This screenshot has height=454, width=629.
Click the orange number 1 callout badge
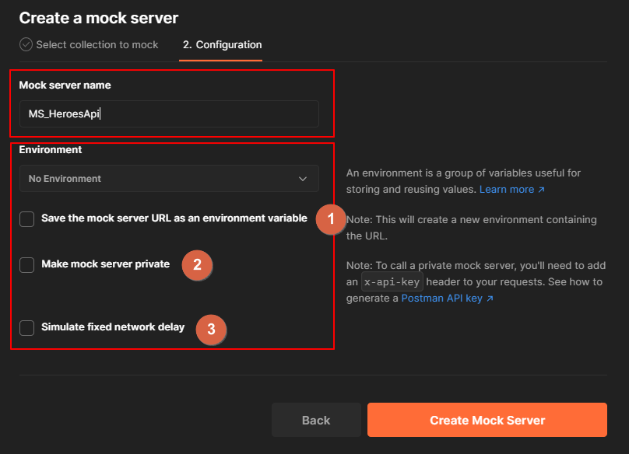tap(331, 219)
